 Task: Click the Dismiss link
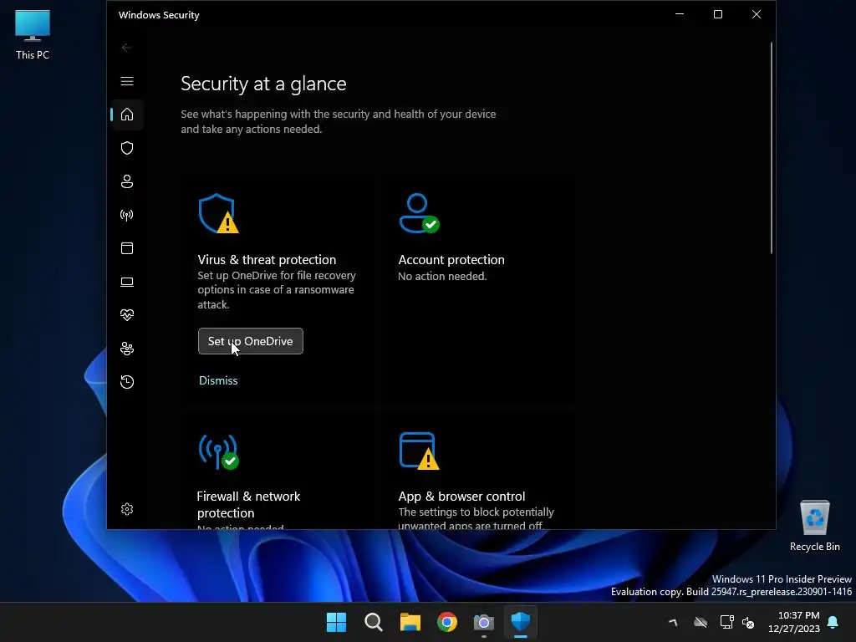pos(218,380)
